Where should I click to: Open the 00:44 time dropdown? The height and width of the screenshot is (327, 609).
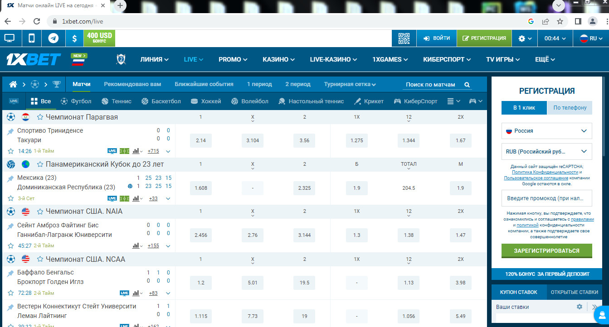(555, 38)
